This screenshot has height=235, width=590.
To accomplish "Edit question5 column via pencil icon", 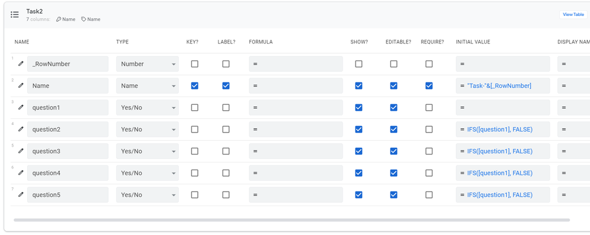I will click(x=21, y=194).
